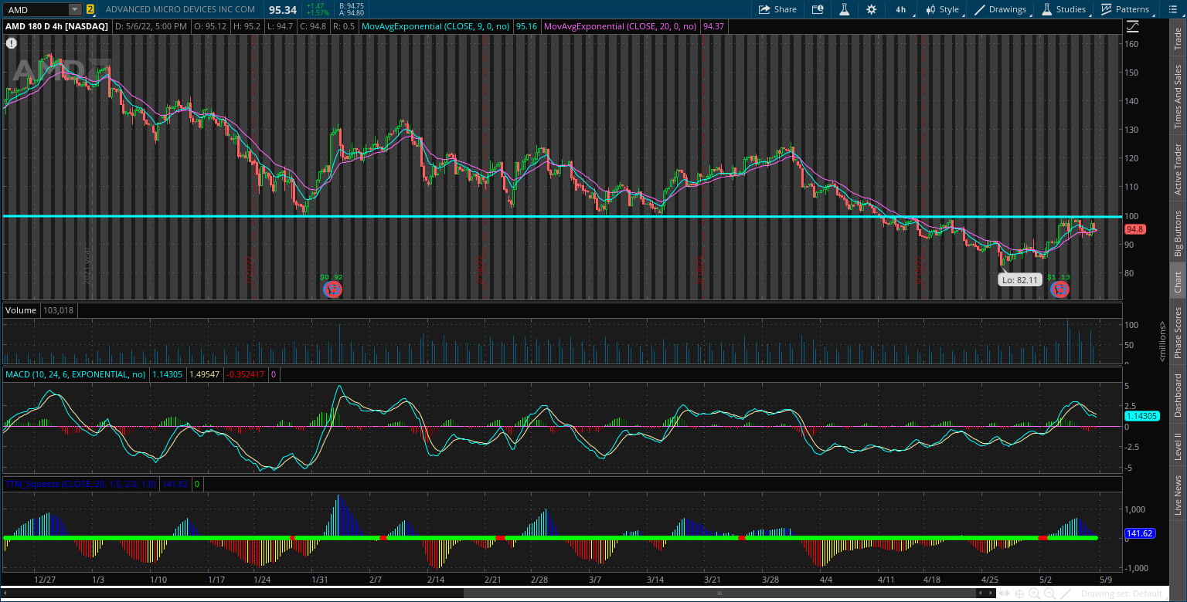Click the AMD symbol input field
This screenshot has width=1187, height=602.
pos(36,9)
